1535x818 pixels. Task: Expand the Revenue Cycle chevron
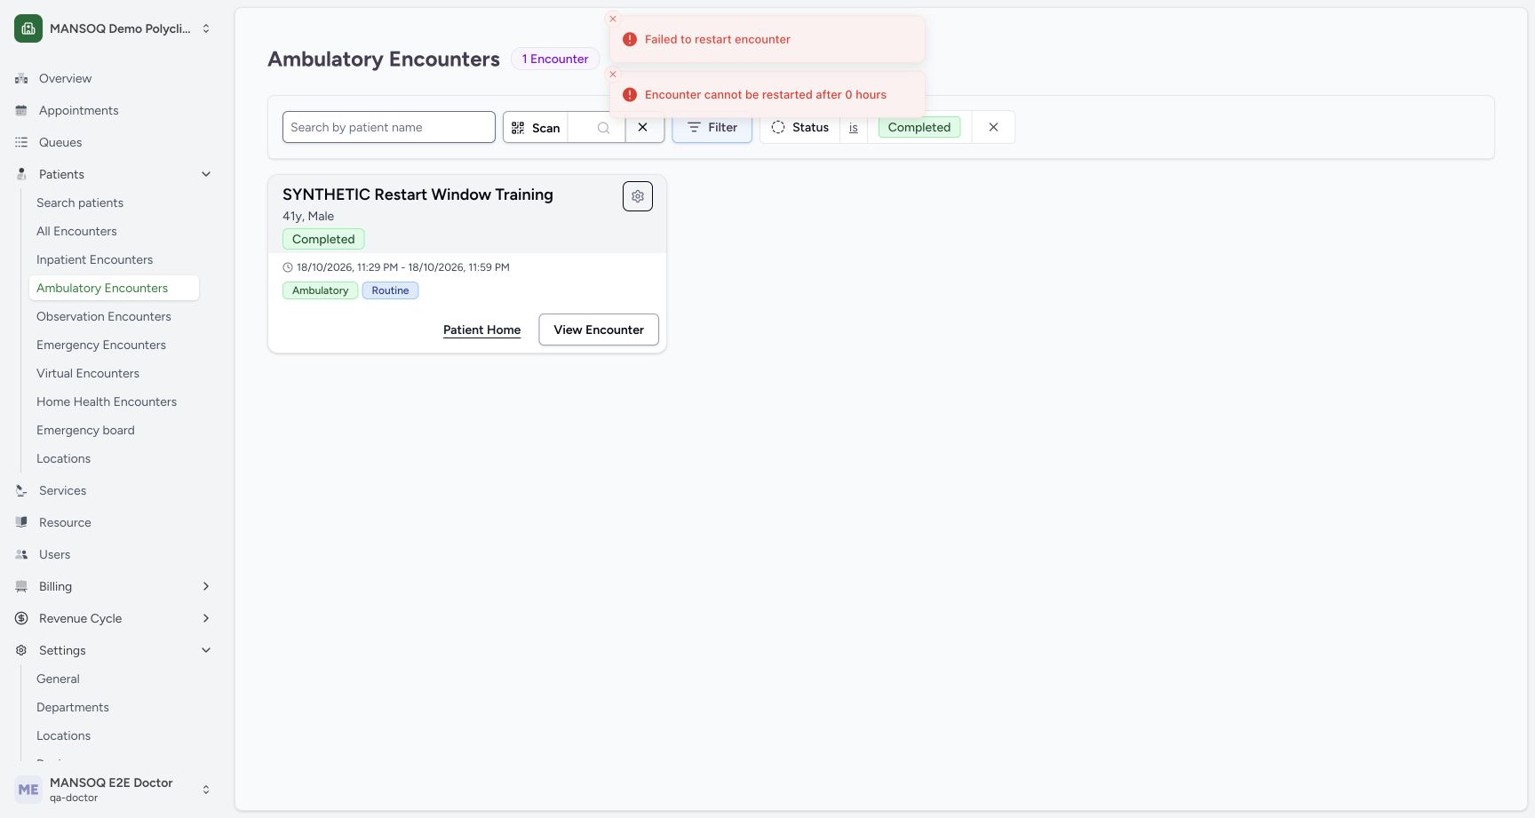click(x=206, y=618)
